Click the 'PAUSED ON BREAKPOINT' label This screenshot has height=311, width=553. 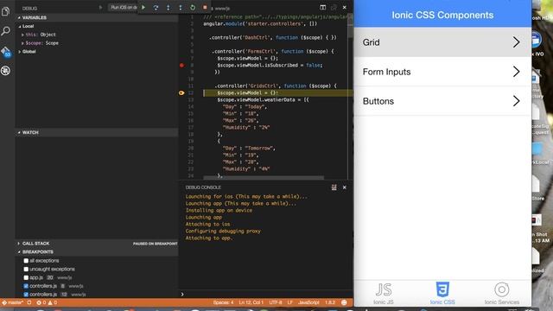(156, 244)
